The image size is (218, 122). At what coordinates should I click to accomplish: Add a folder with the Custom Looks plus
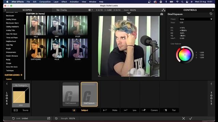[x=21, y=75]
